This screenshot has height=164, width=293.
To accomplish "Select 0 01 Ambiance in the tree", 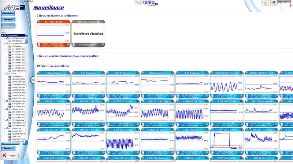I will coord(17,41).
